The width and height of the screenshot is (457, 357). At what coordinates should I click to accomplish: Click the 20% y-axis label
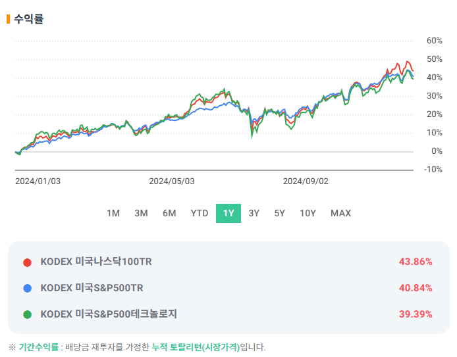click(434, 114)
